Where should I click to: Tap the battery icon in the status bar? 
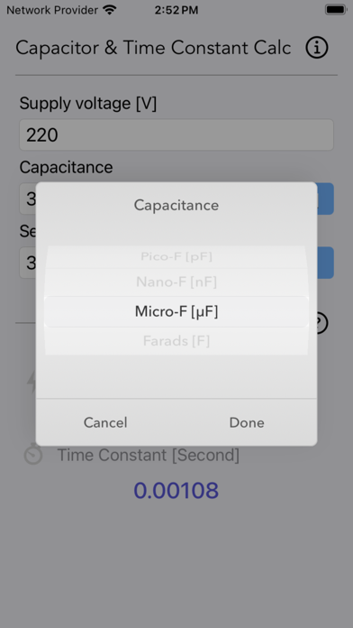pyautogui.click(x=335, y=10)
